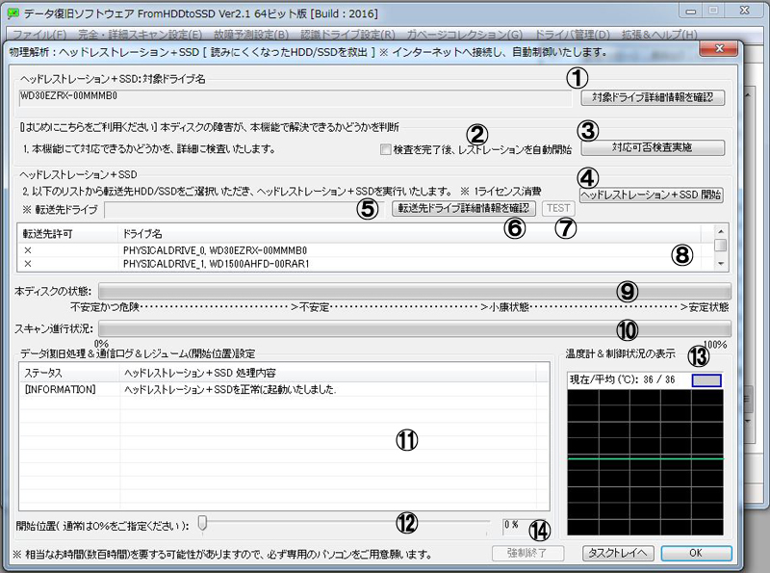Screen dimensions: 770x573
Task: Click the ステータス column header
Action: pyautogui.click(x=70, y=373)
